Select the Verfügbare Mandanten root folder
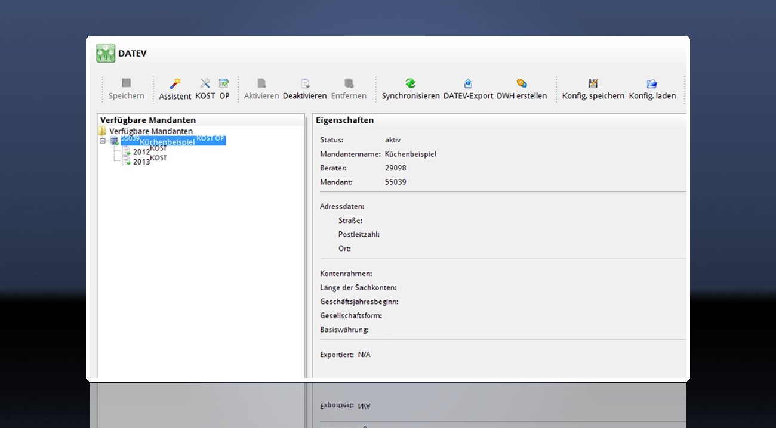776x428 pixels. click(150, 131)
